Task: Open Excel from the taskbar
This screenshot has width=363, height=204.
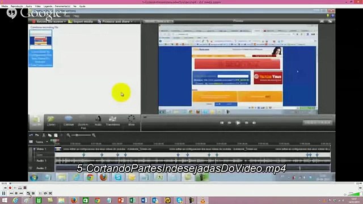Action: tap(132, 200)
